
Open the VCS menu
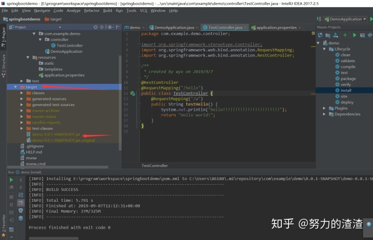(x=144, y=10)
